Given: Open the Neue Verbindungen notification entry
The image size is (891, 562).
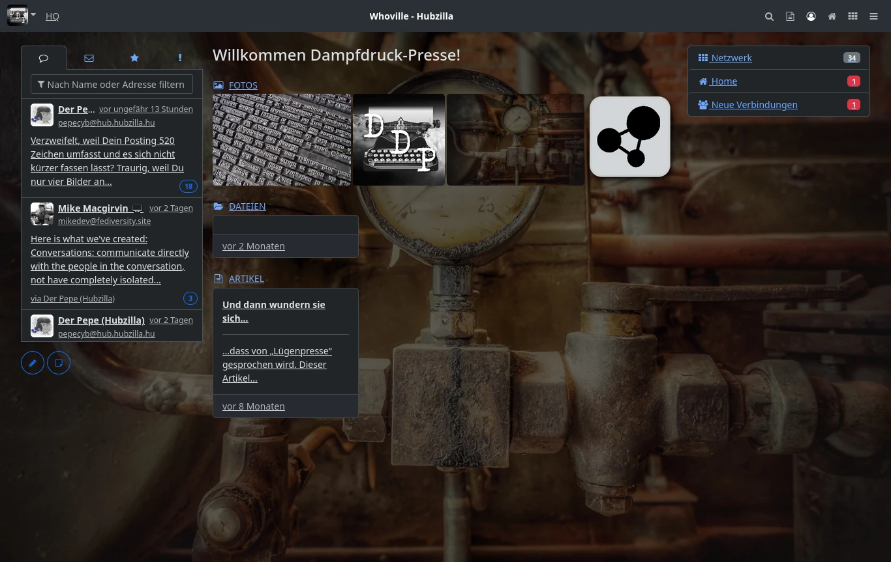Looking at the screenshot, I should [753, 105].
